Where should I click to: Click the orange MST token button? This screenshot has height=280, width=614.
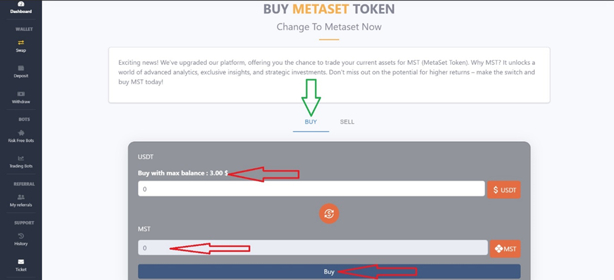click(x=505, y=249)
